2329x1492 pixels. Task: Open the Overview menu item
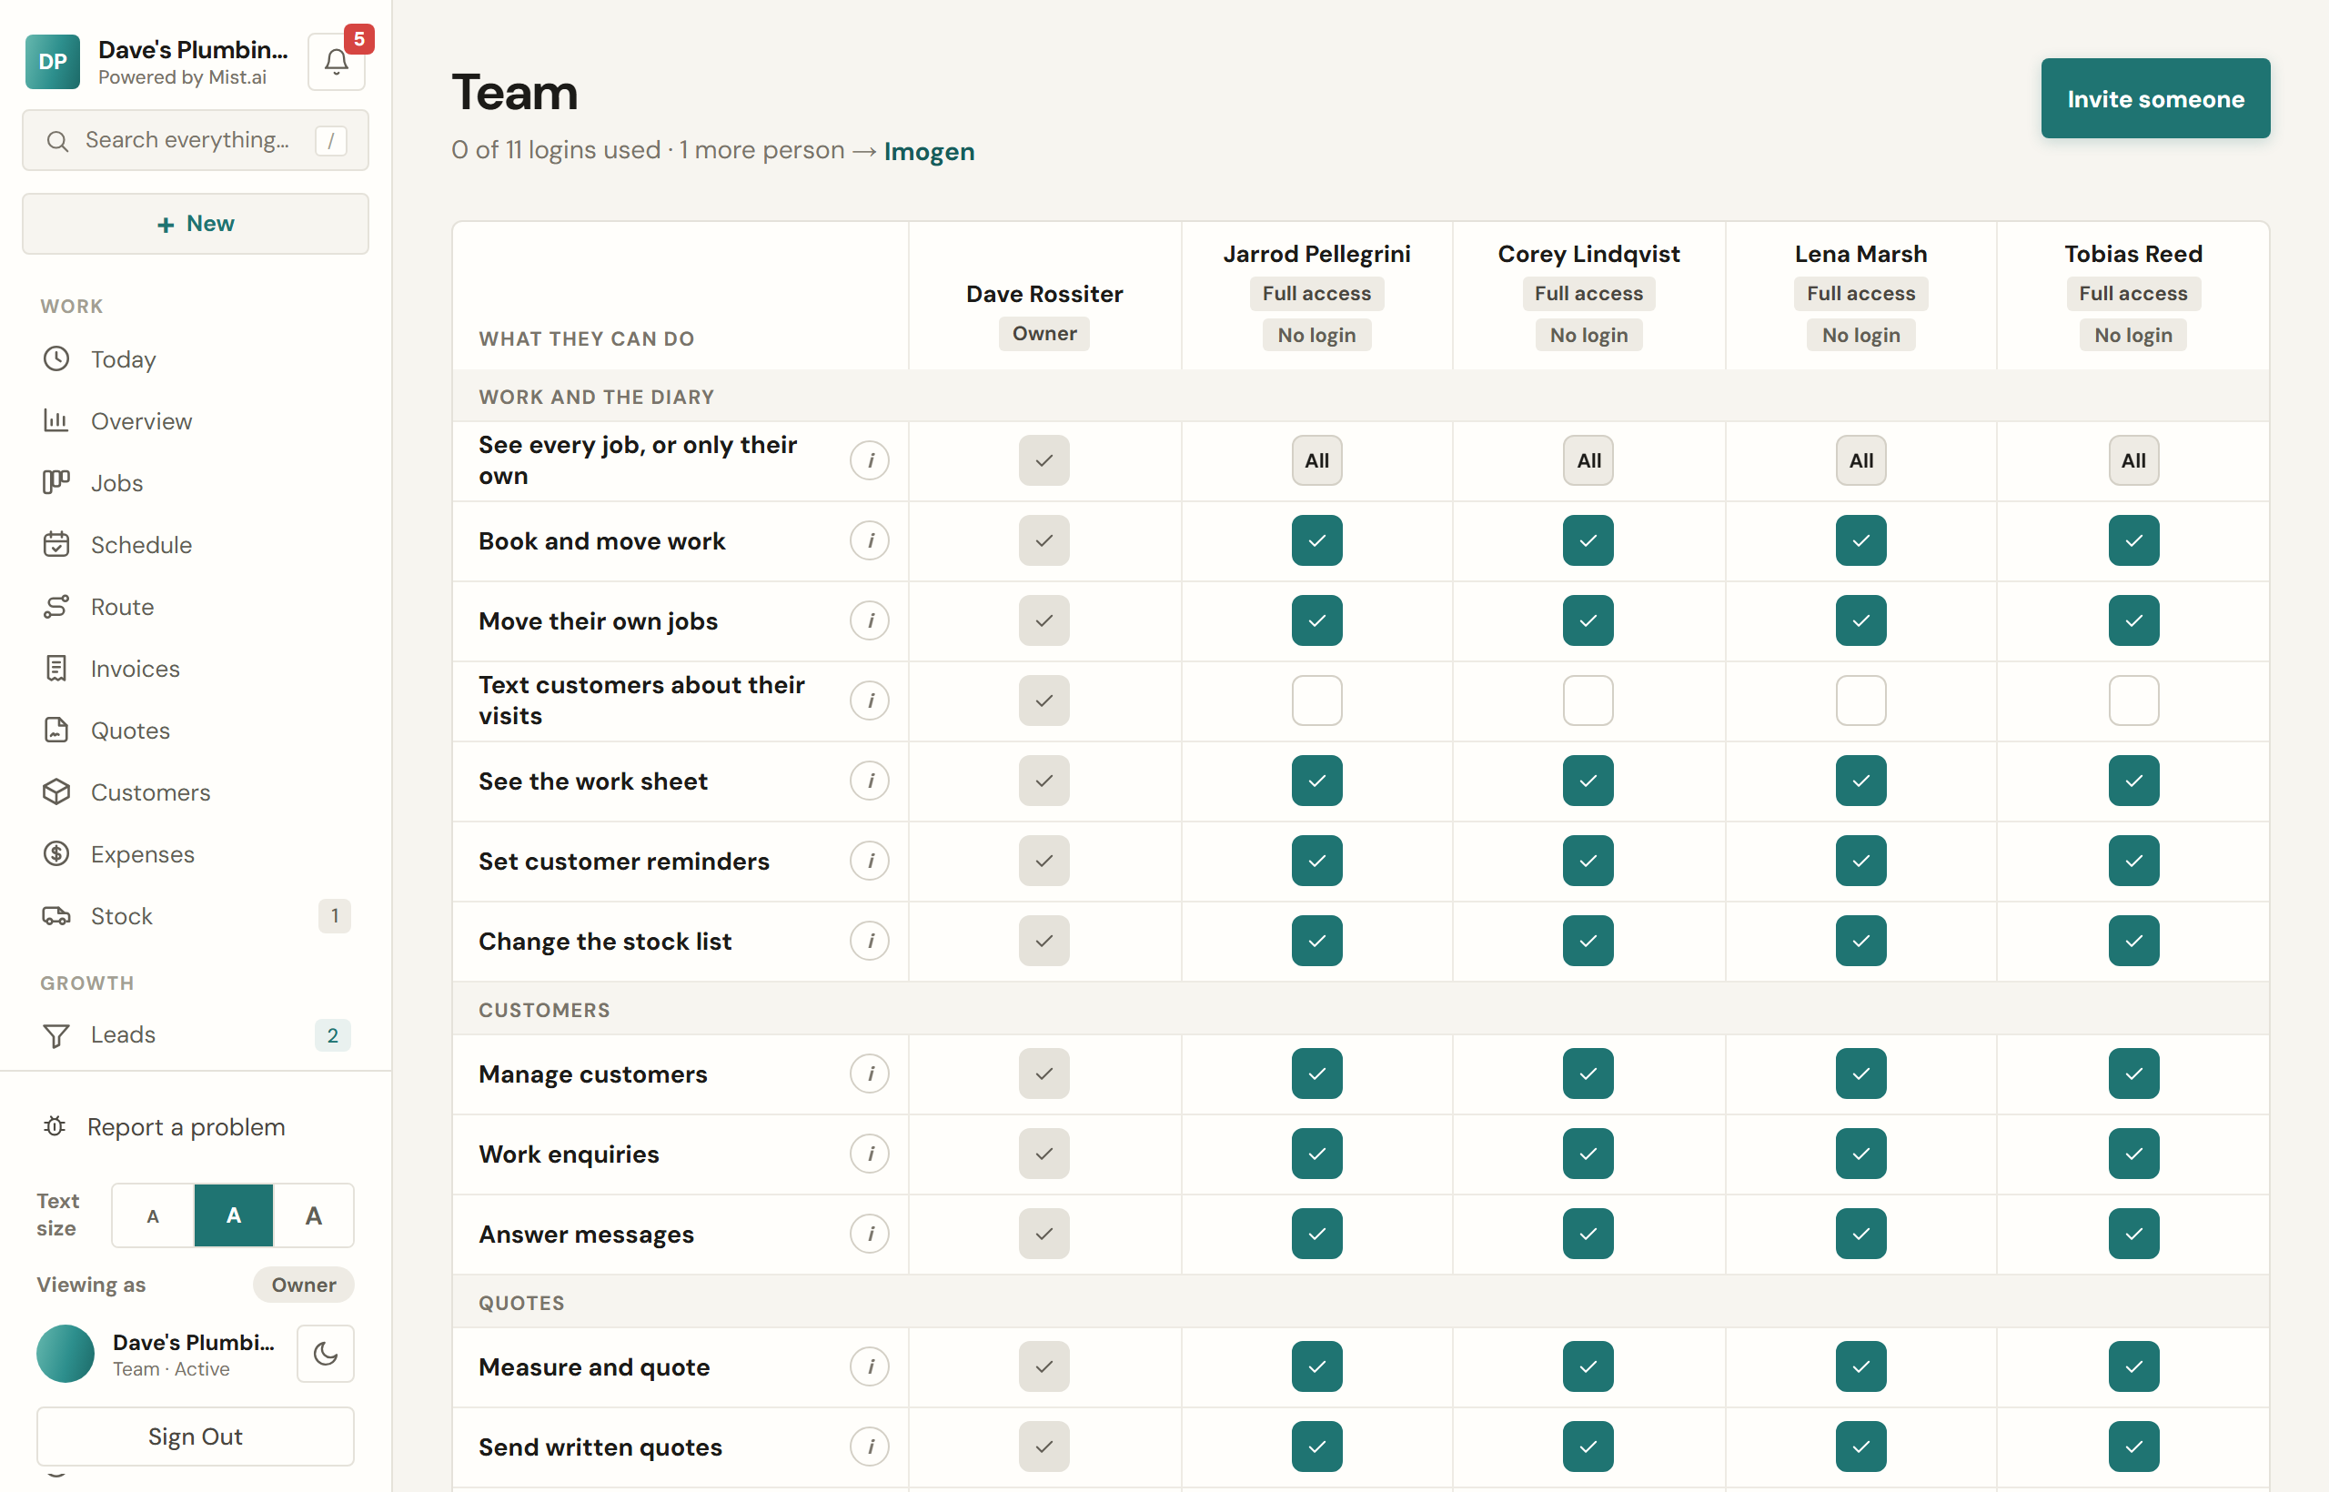pos(196,420)
